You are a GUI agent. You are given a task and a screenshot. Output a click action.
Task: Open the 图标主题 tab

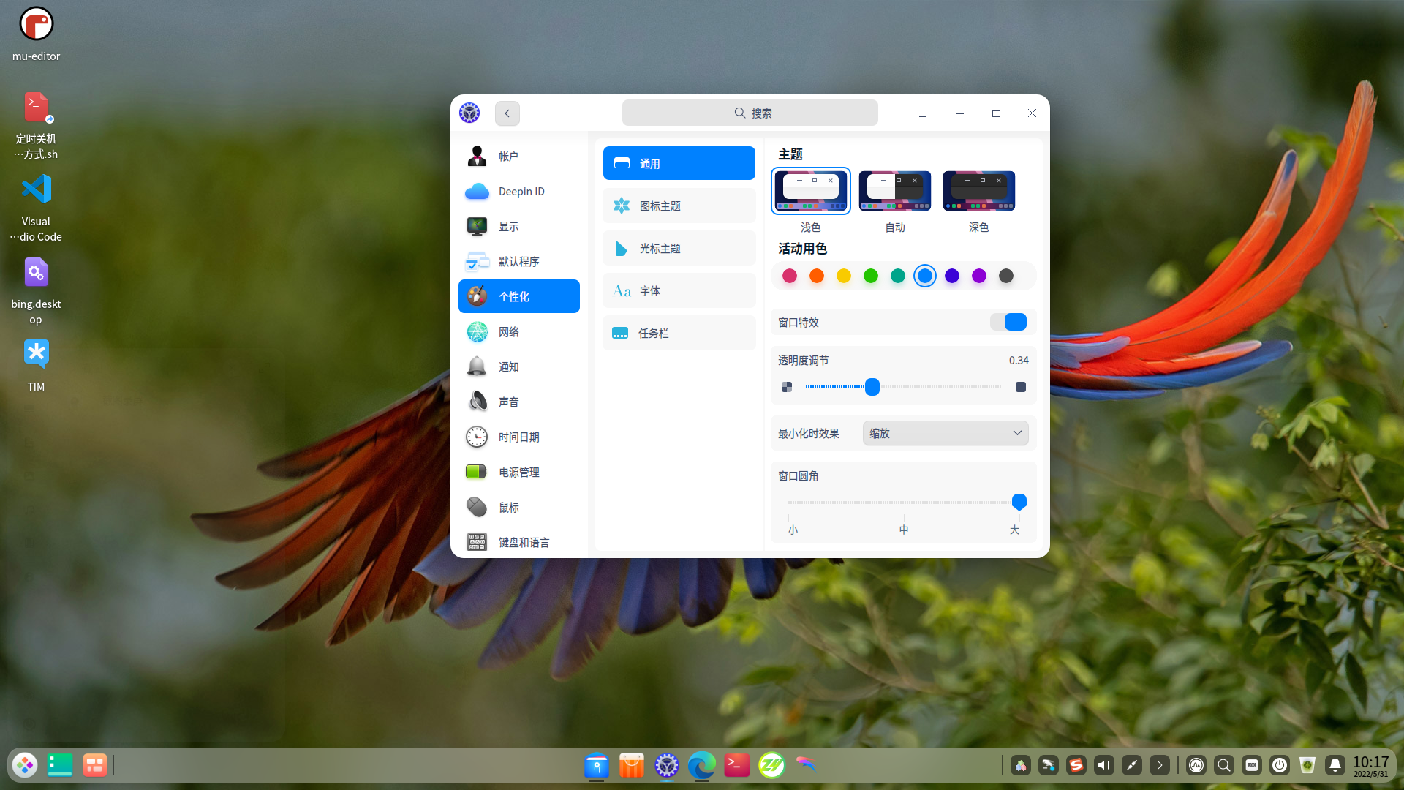pyautogui.click(x=679, y=206)
